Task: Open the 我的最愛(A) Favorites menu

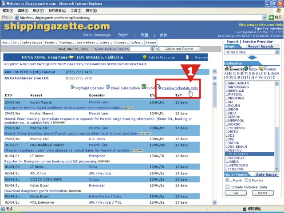Action: click(x=57, y=11)
